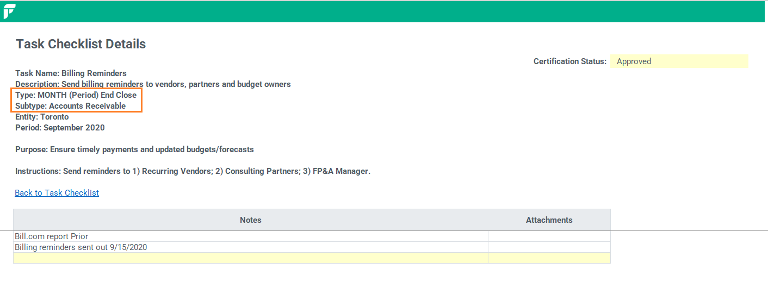768x281 pixels.
Task: Click the Attachments column header
Action: [549, 220]
